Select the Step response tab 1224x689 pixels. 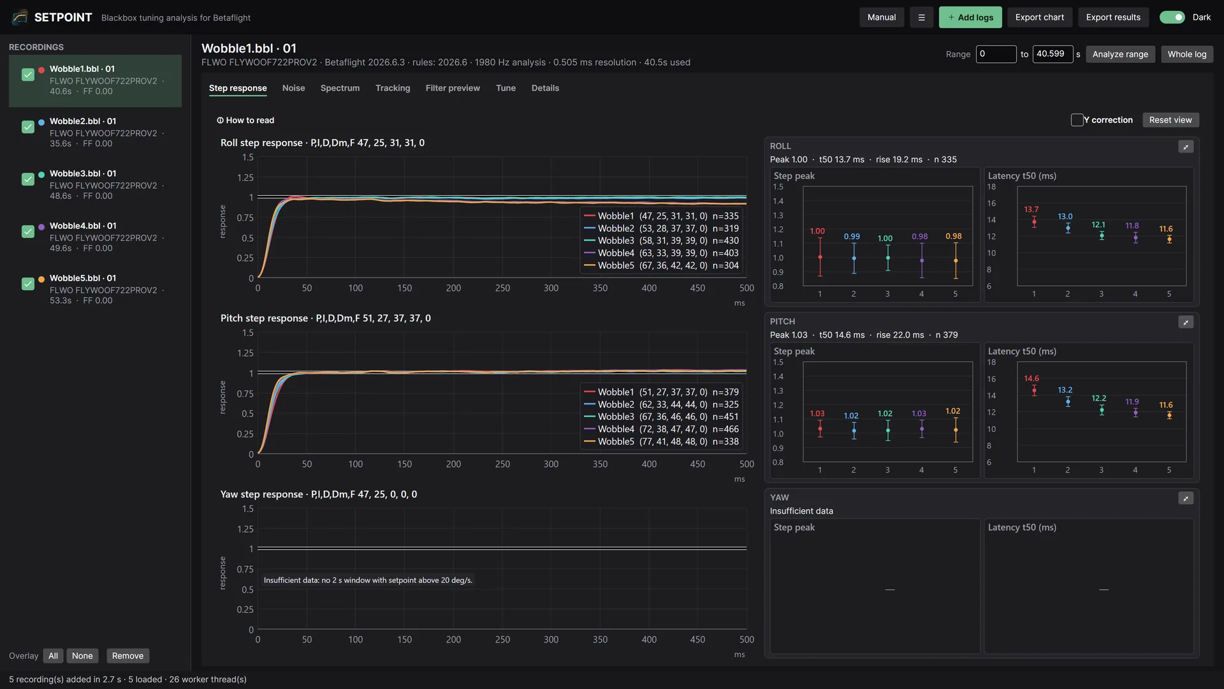pyautogui.click(x=238, y=88)
